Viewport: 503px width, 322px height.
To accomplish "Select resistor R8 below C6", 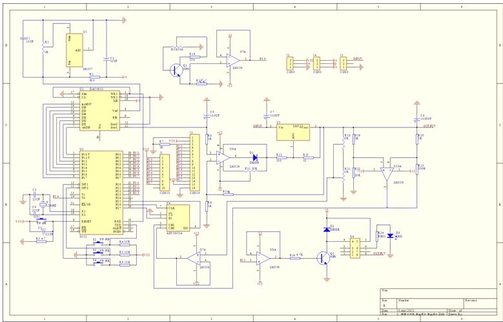I will pos(207,139).
